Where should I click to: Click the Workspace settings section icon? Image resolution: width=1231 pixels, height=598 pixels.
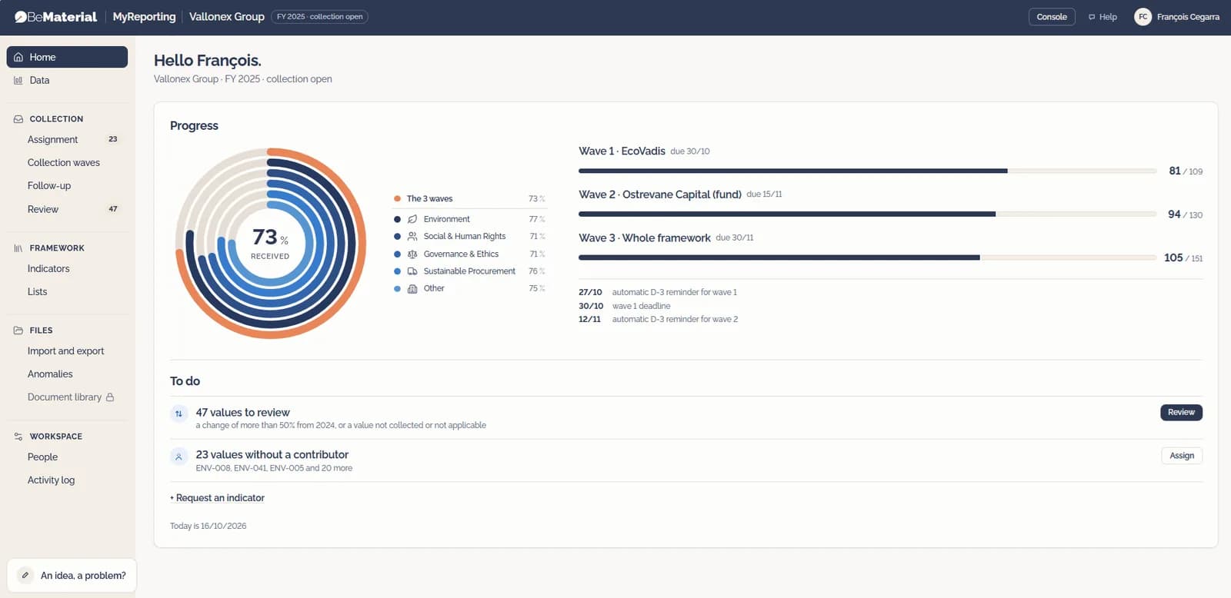click(x=18, y=437)
